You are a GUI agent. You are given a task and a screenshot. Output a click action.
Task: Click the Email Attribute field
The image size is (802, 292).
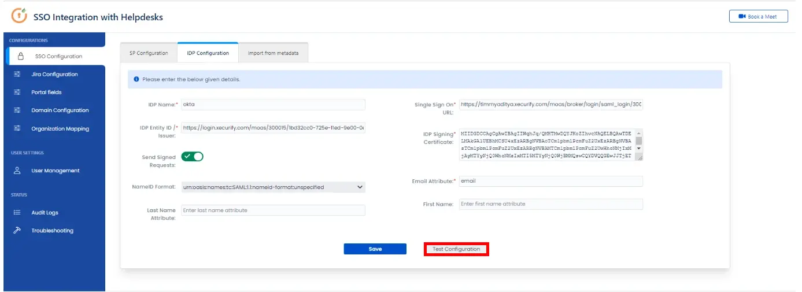coord(550,181)
